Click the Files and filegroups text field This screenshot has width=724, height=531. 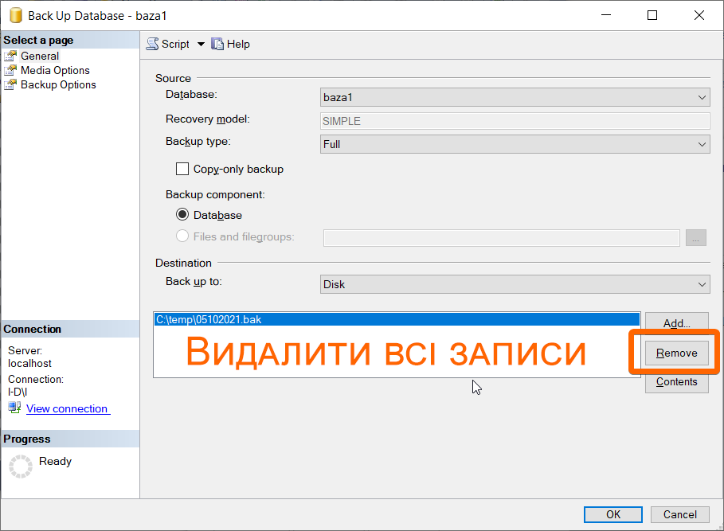coord(502,237)
